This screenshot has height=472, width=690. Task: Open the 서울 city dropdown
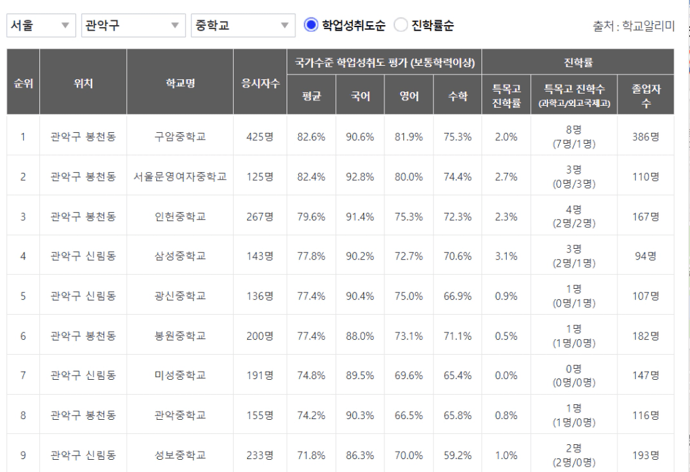(41, 25)
